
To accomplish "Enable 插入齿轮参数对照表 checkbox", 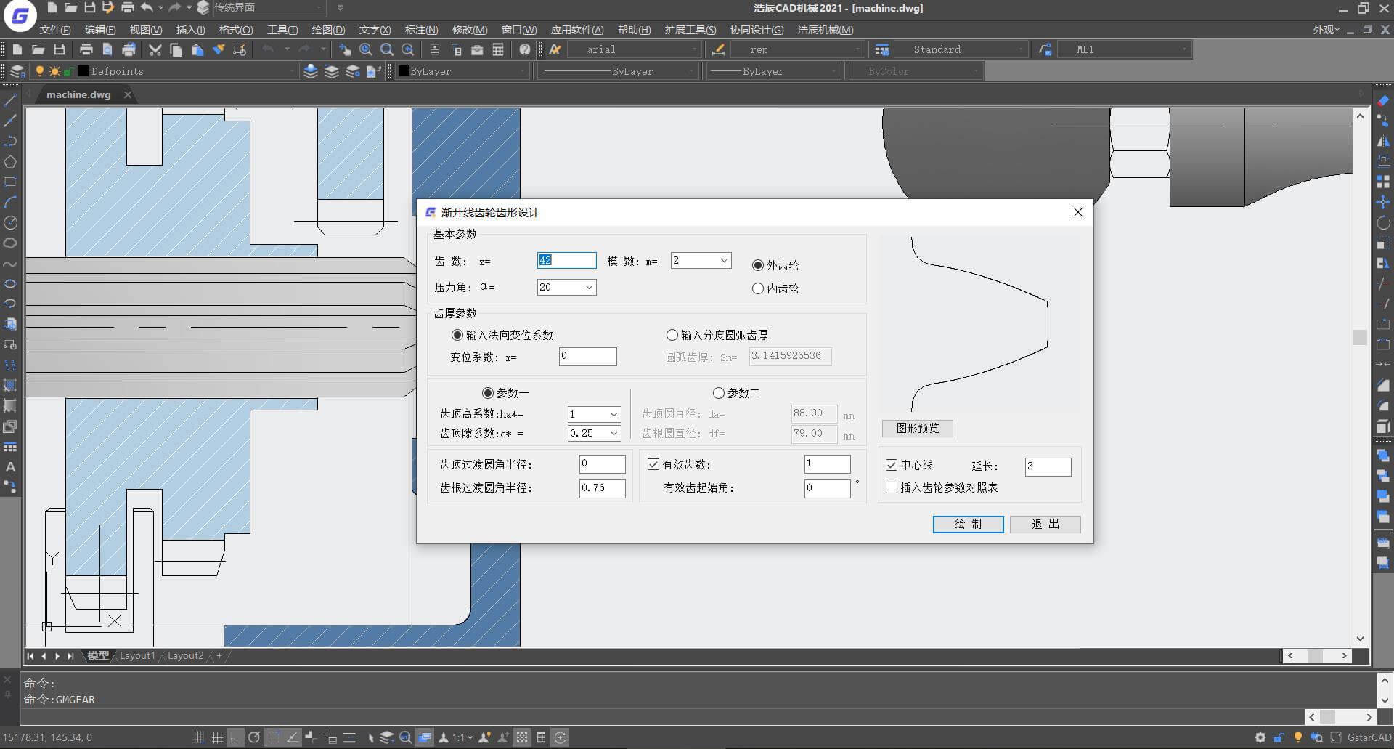I will (892, 487).
